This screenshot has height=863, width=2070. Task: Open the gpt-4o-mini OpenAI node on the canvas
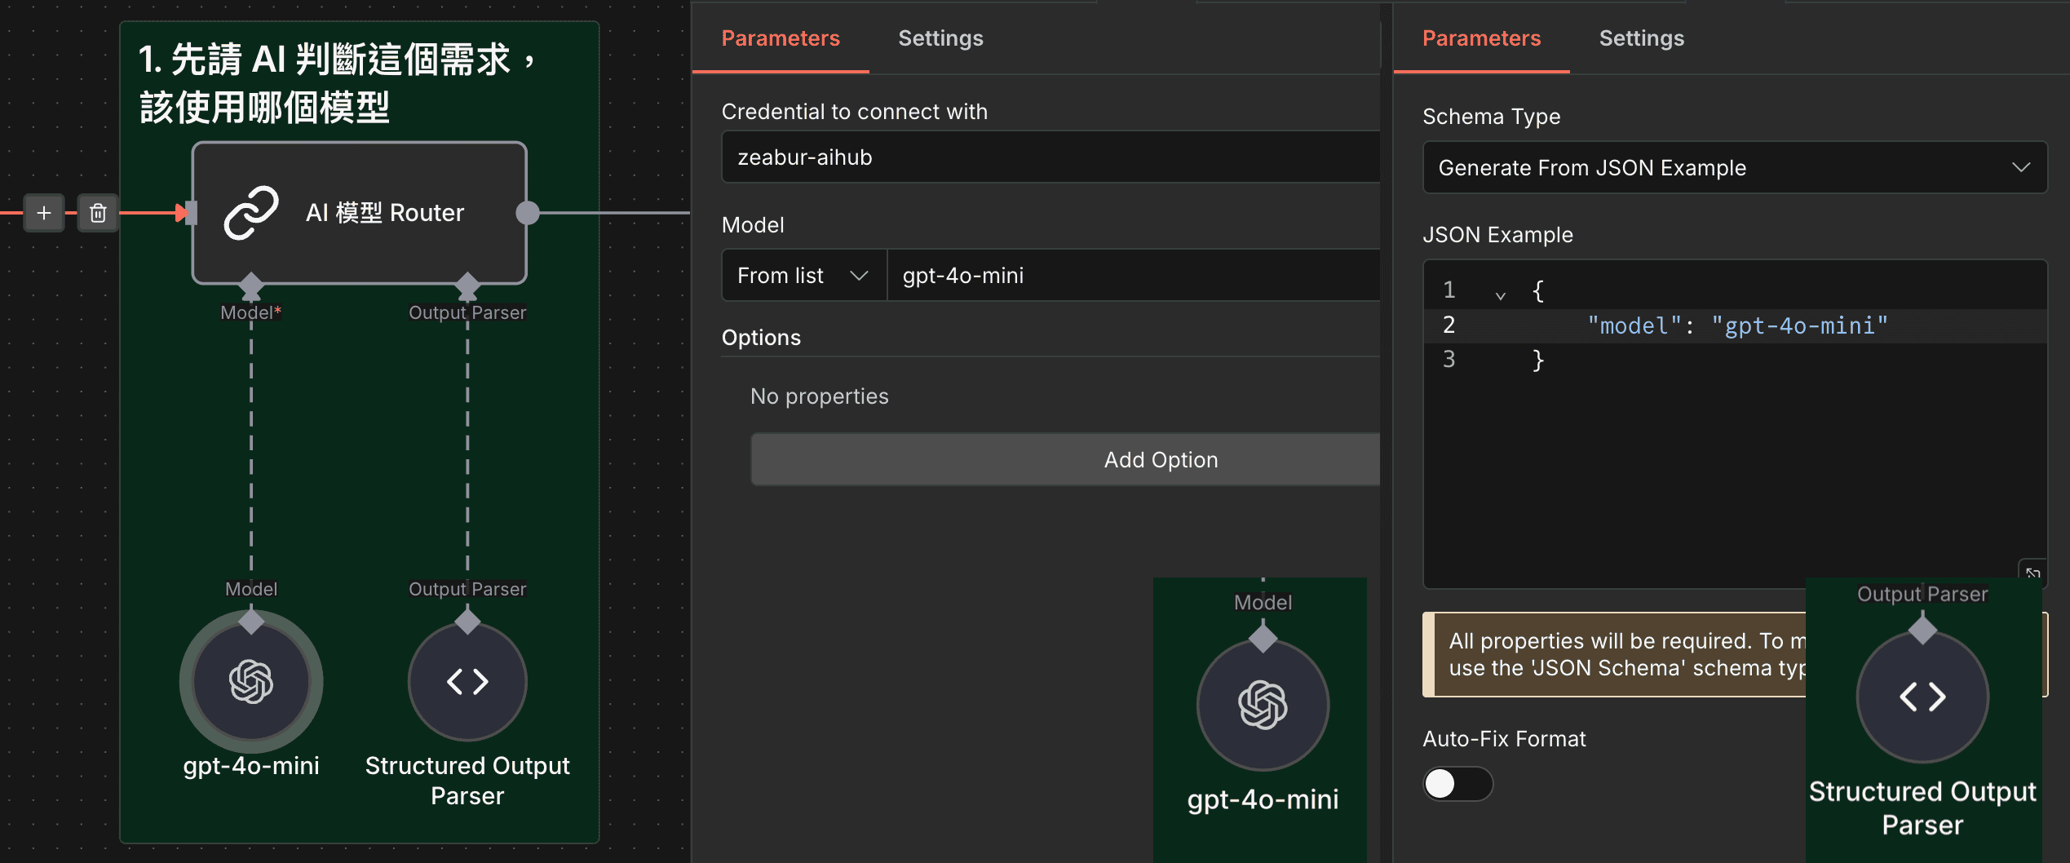pos(251,681)
